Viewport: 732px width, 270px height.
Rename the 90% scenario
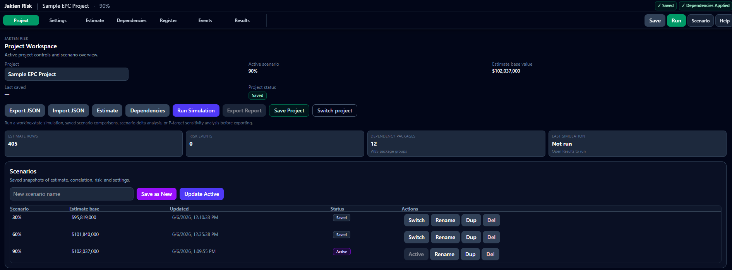point(444,254)
